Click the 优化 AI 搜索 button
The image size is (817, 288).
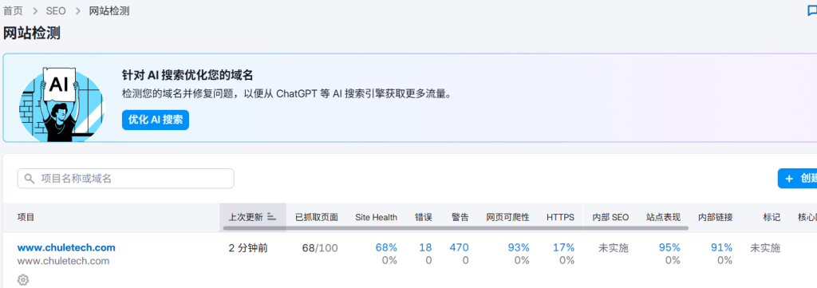[x=156, y=120]
